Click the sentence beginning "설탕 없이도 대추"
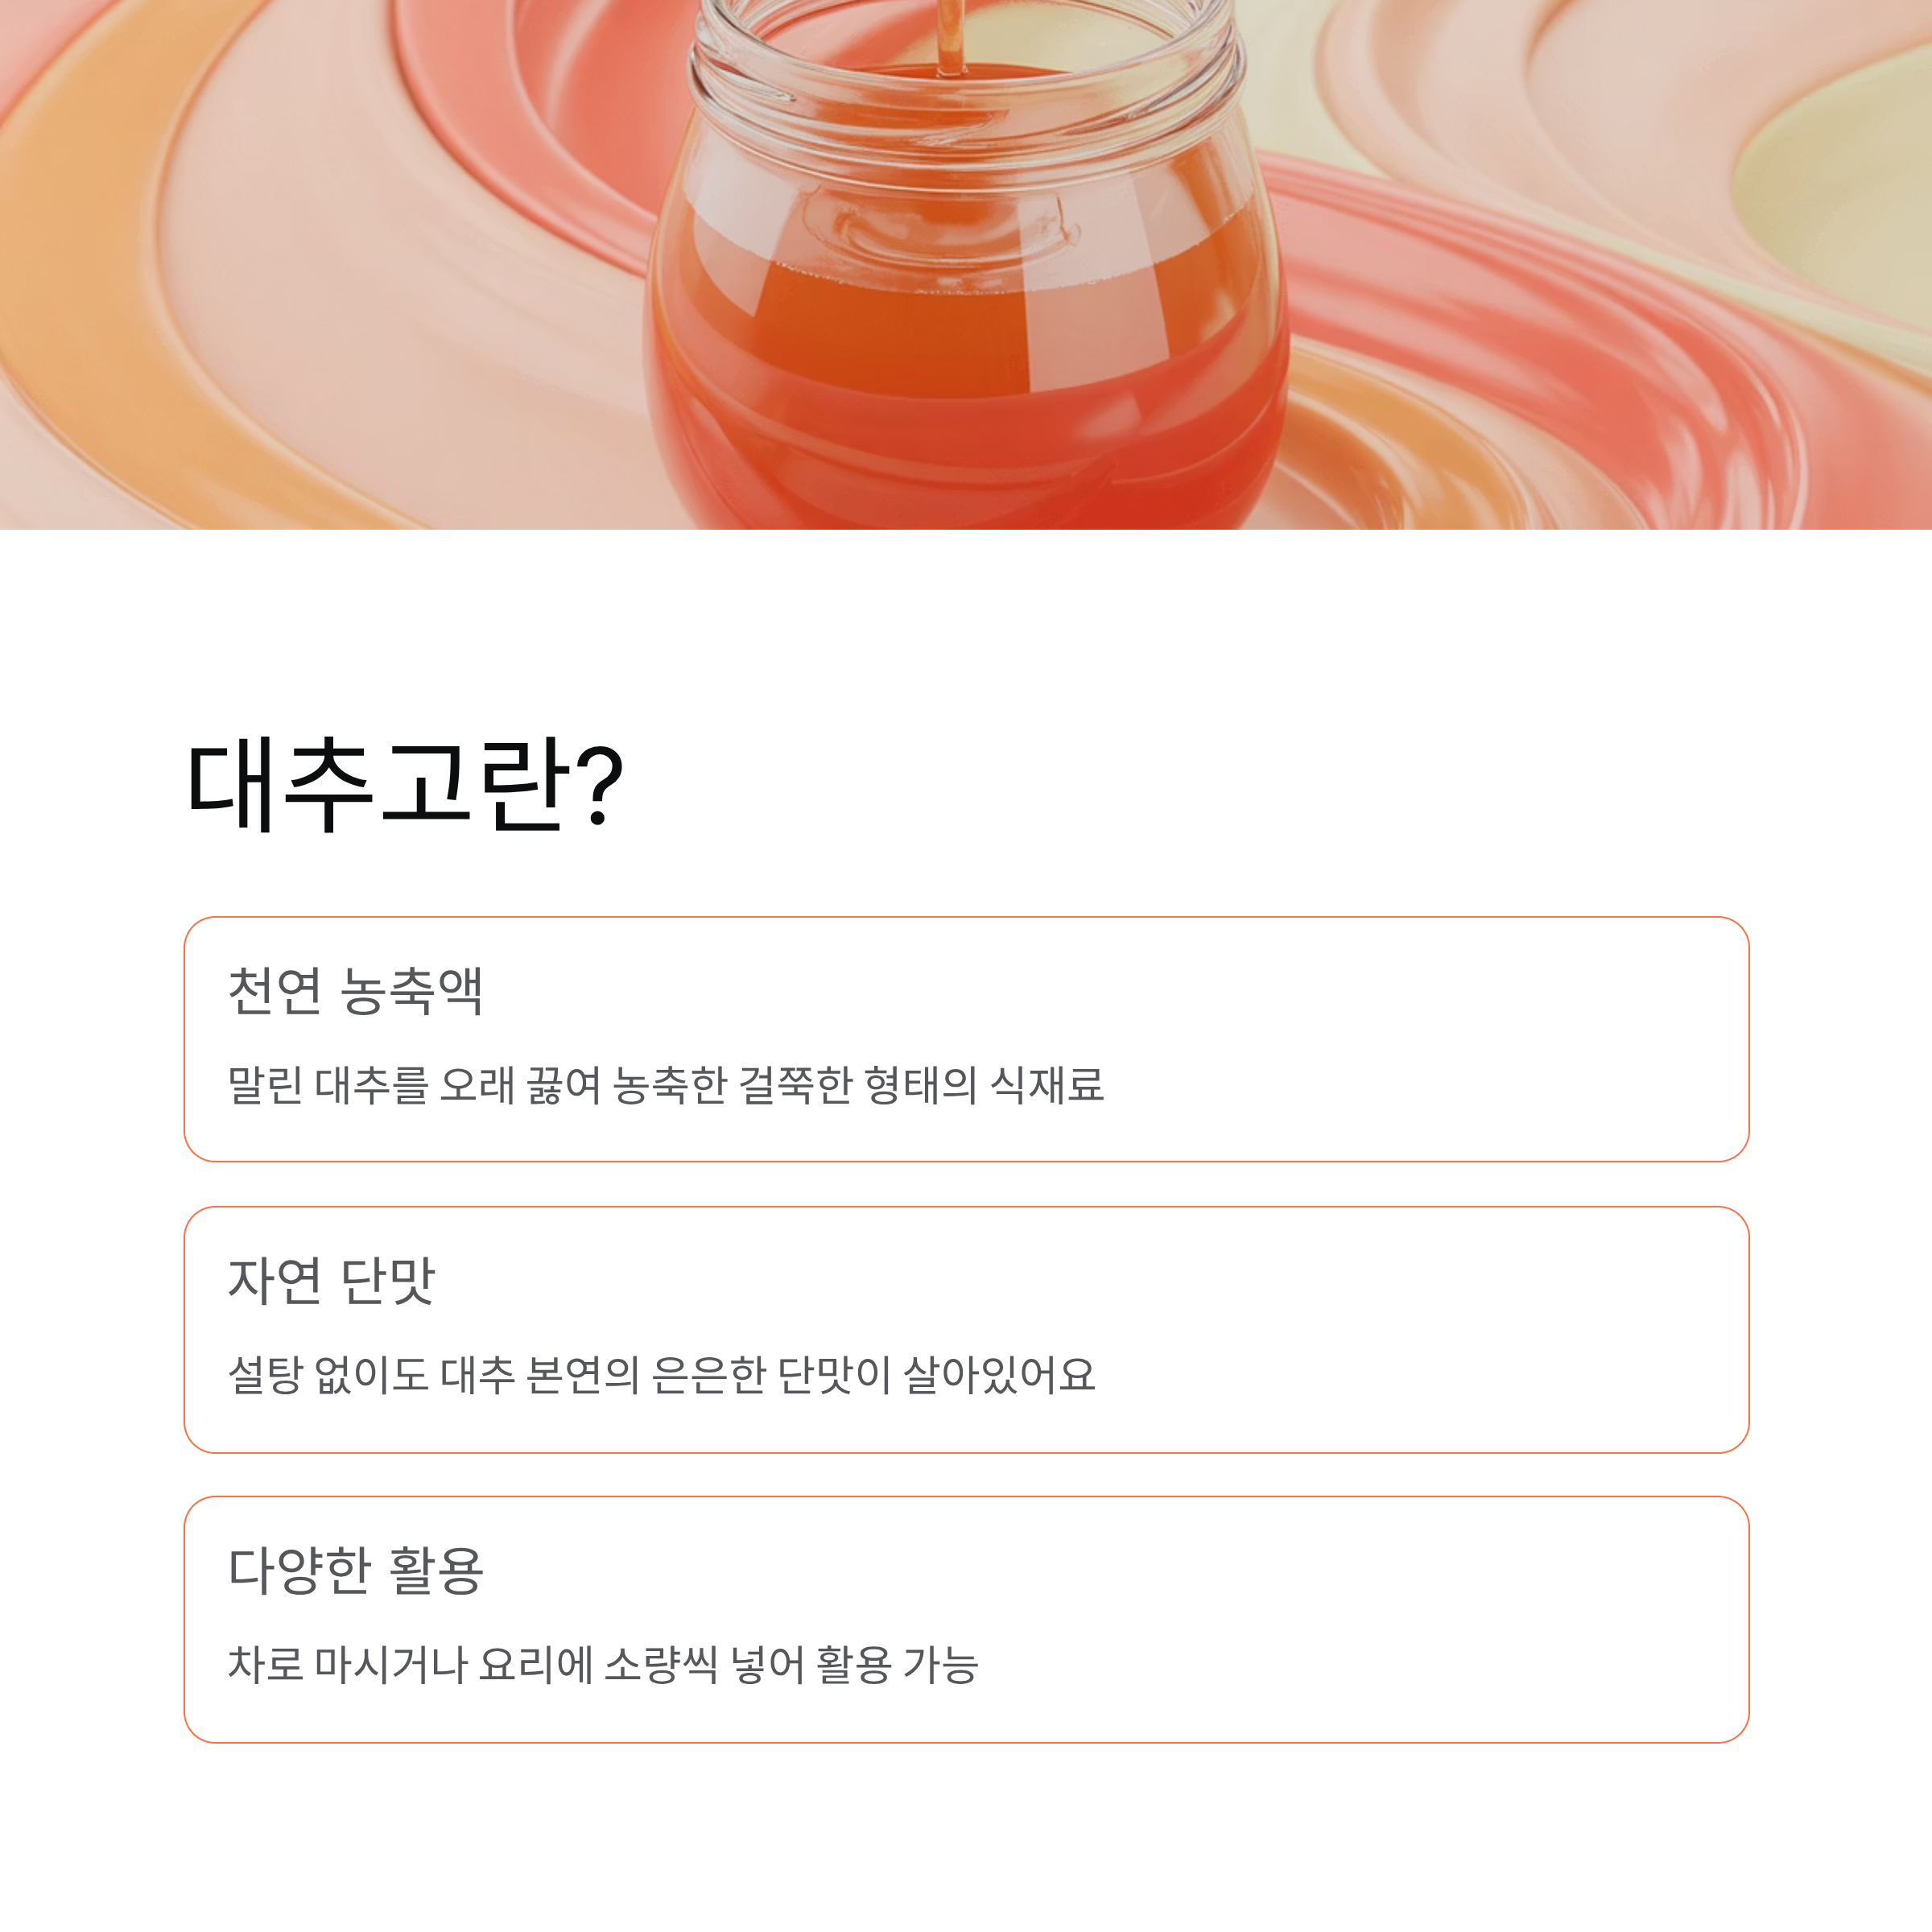 tap(662, 1376)
